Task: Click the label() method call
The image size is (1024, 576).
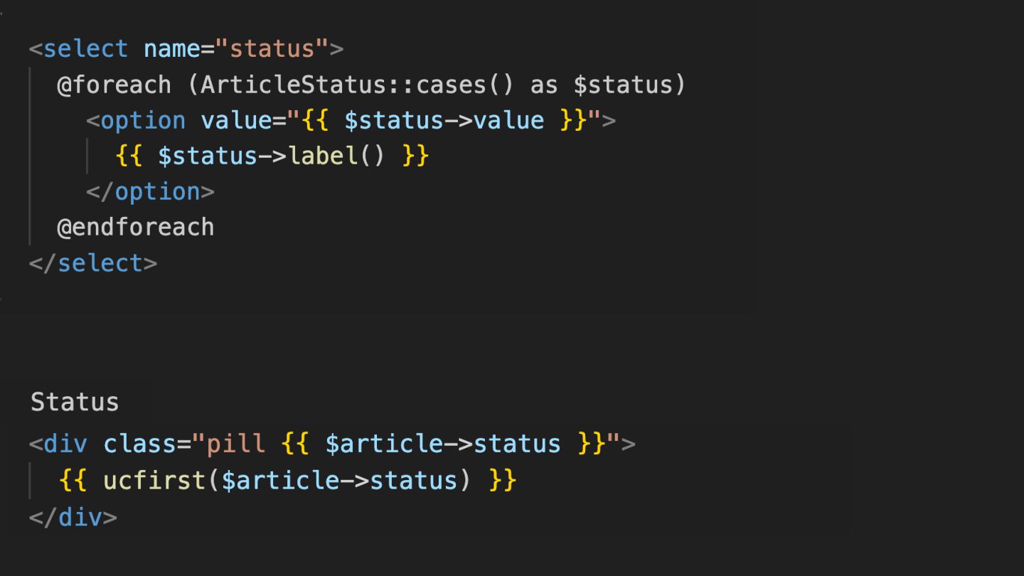Action: 336,156
